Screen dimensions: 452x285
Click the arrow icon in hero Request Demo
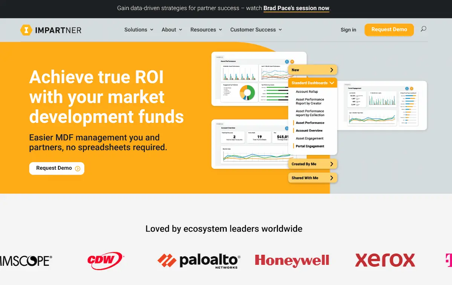[78, 169]
